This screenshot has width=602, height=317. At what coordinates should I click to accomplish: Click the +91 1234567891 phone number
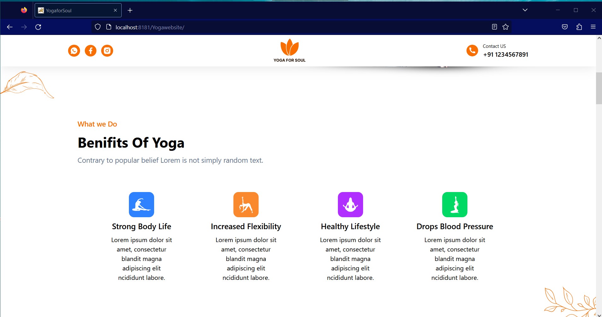coord(506,54)
